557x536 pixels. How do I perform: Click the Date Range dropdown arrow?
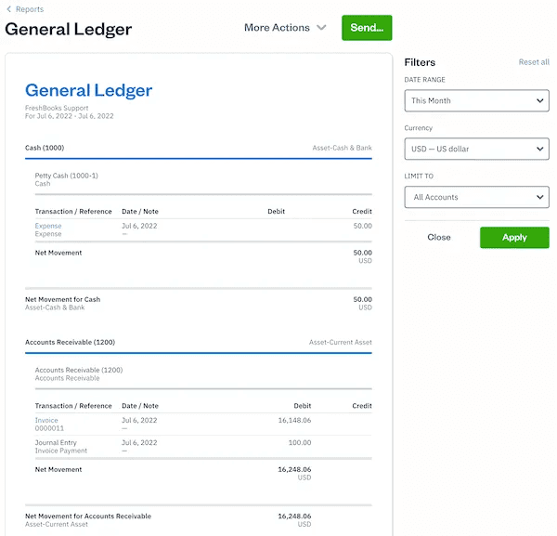pos(540,100)
